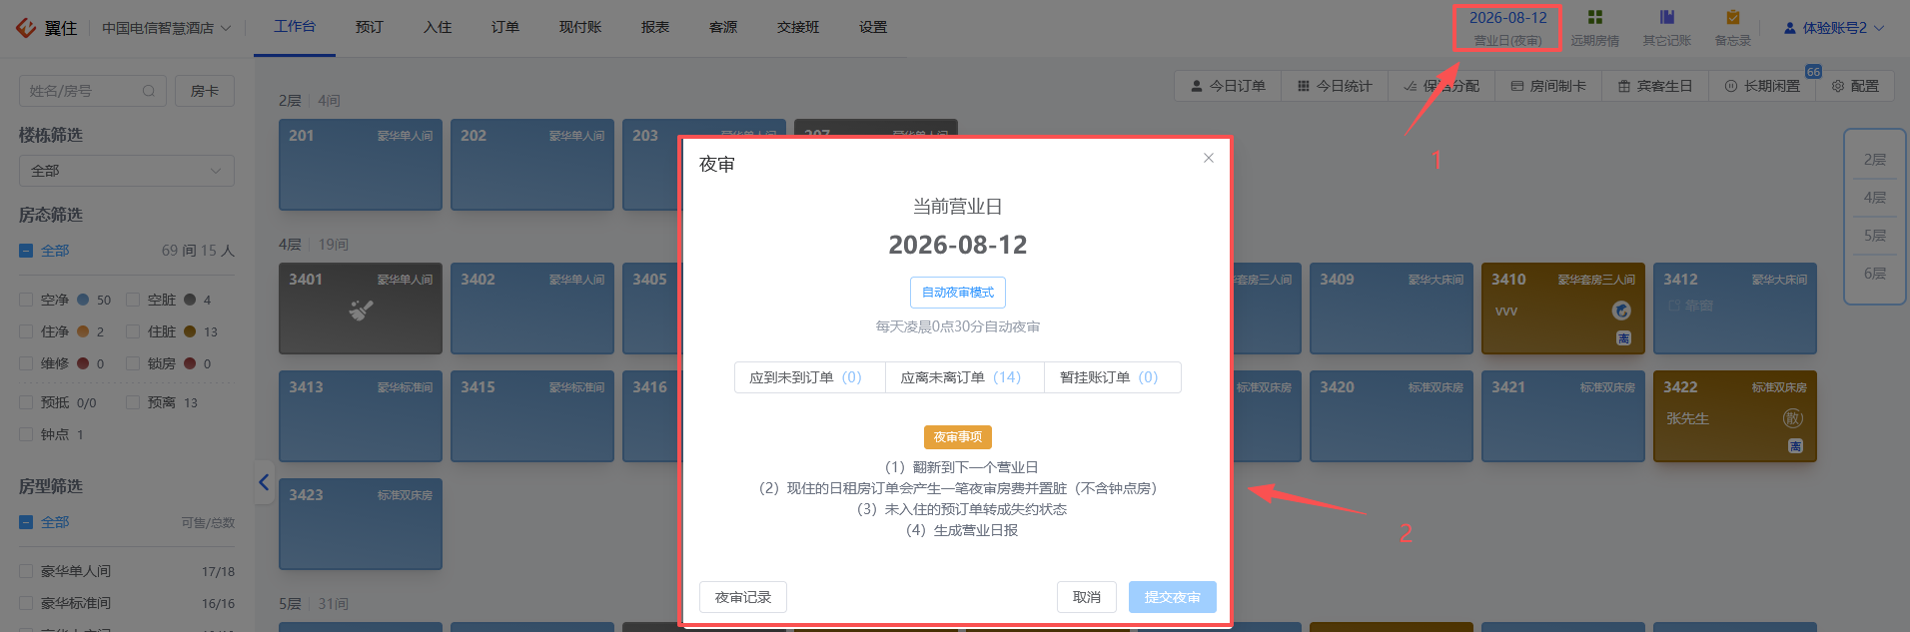Image resolution: width=1910 pixels, height=632 pixels.
Task: Select room card 3412
Action: click(x=1735, y=309)
